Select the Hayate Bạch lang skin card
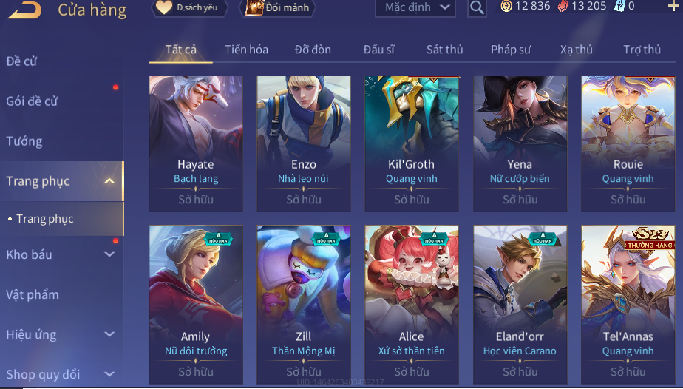 point(196,143)
